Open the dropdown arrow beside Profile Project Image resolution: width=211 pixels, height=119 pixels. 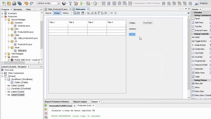click(99, 3)
